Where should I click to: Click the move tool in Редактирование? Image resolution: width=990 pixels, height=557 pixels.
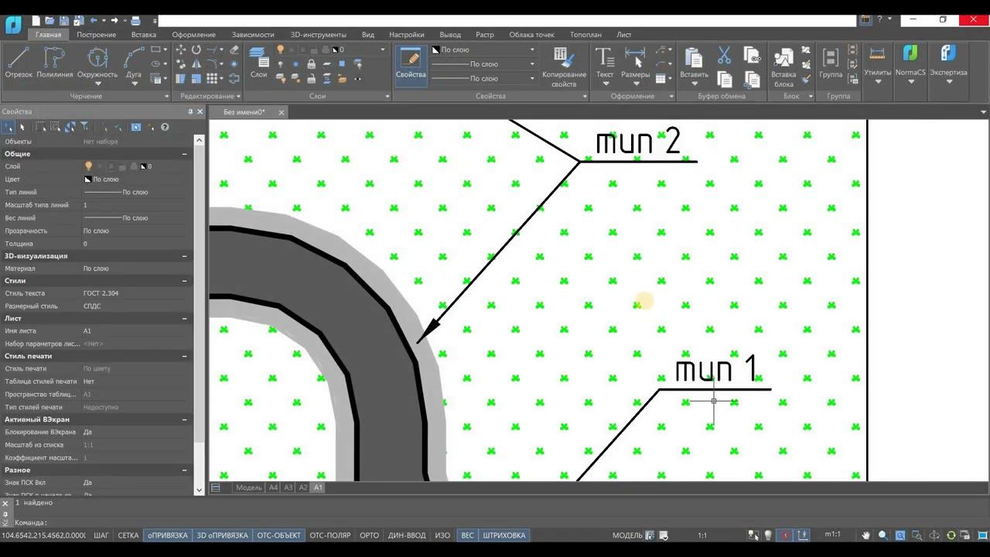[181, 50]
